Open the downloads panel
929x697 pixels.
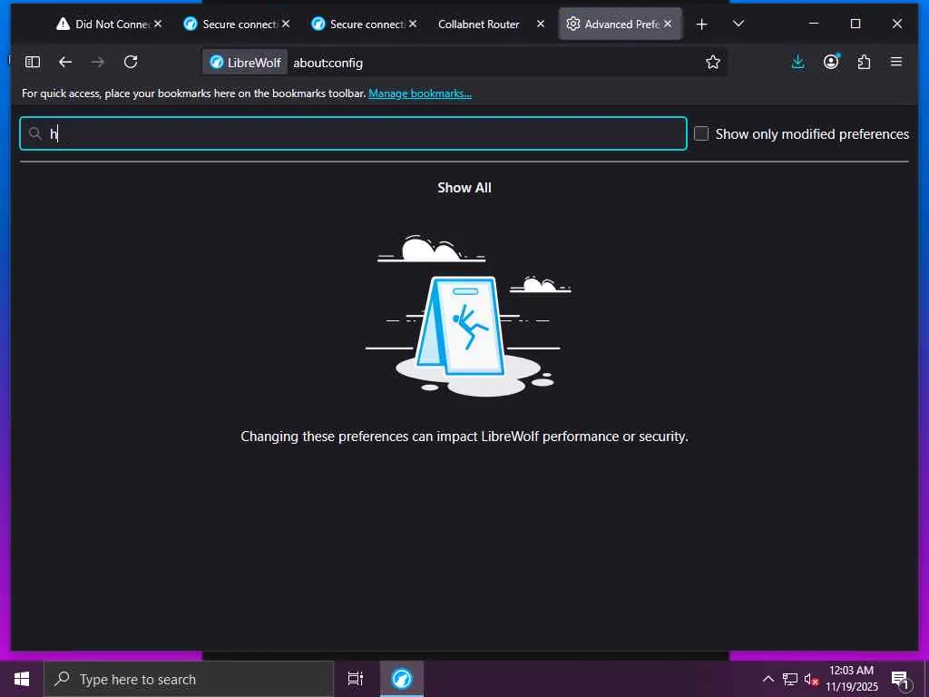(798, 62)
